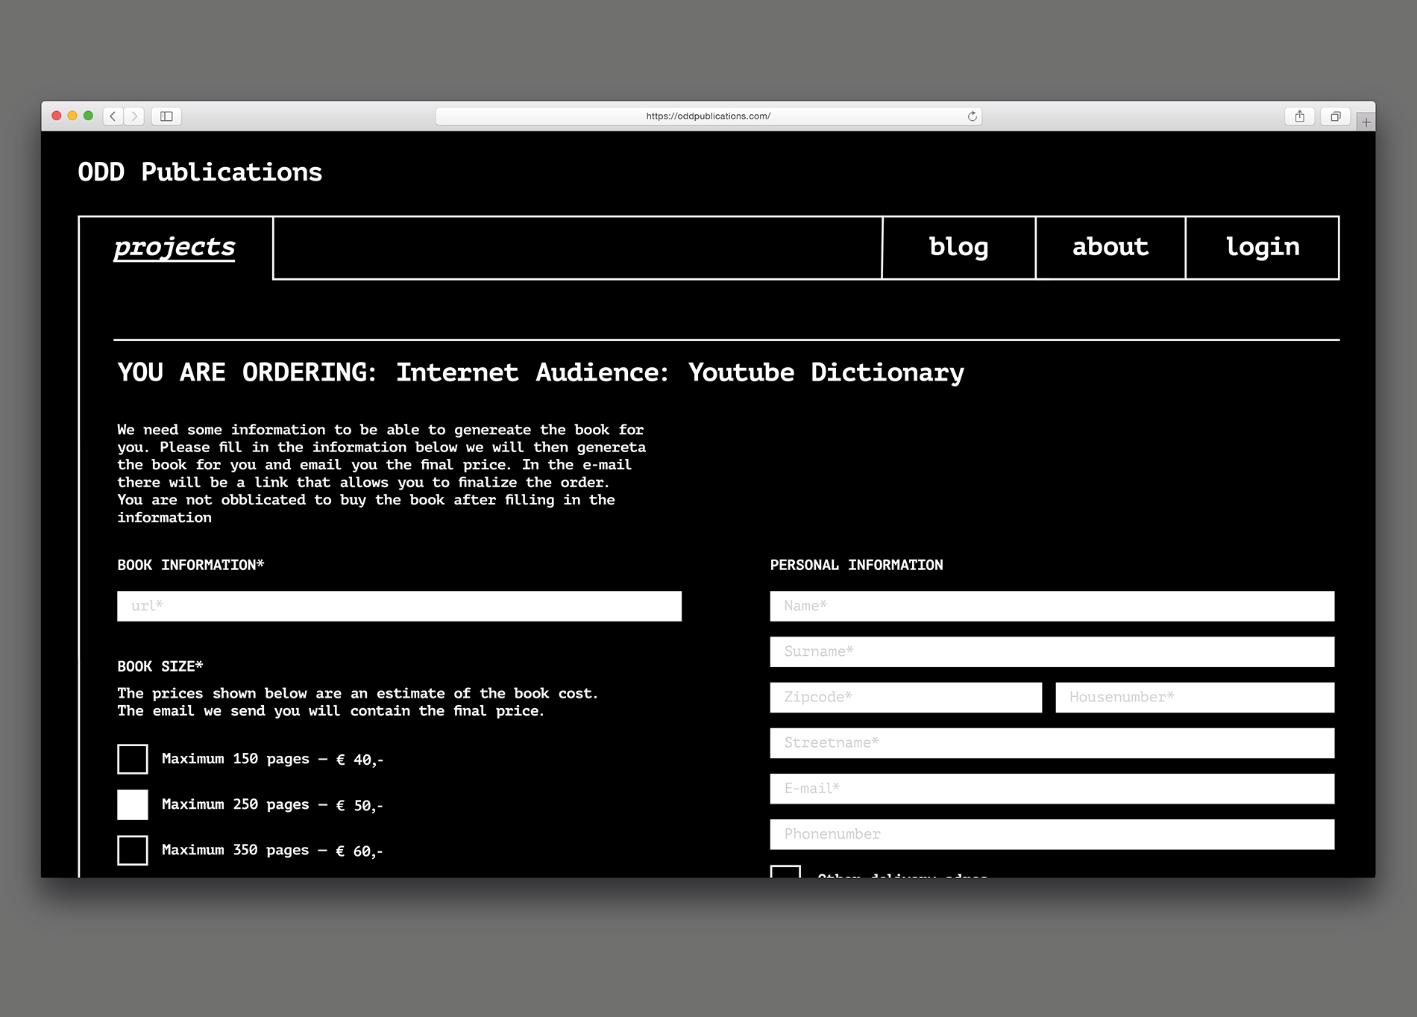Open the ODD Publications site title
The width and height of the screenshot is (1417, 1017).
coord(200,172)
